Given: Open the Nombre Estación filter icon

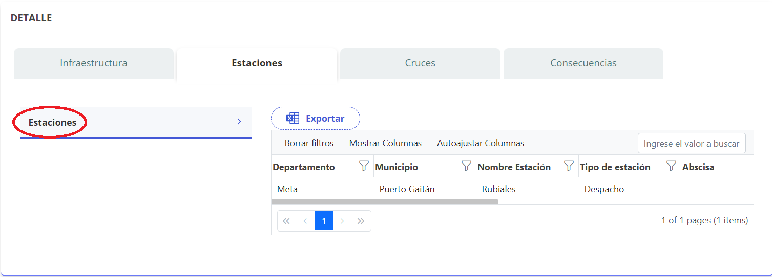Looking at the screenshot, I should 569,166.
